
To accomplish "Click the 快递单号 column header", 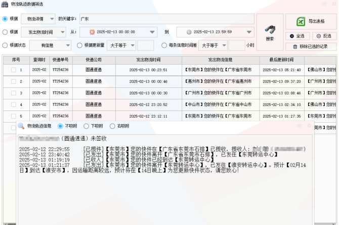I will tap(61, 60).
